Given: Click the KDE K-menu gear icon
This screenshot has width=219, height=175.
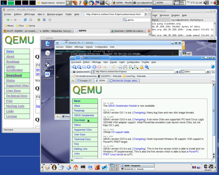Looking at the screenshot, I should pyautogui.click(x=47, y=167).
